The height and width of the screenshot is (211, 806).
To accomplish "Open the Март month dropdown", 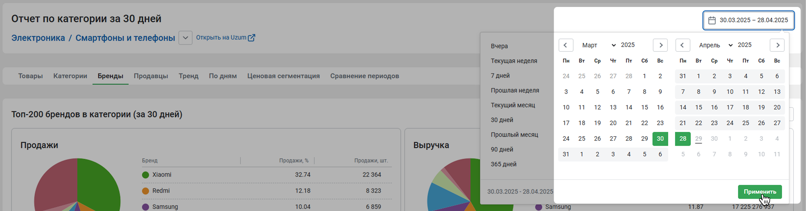I will coord(598,45).
